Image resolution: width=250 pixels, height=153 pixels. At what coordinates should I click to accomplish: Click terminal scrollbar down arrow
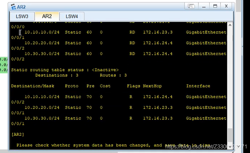230,146
